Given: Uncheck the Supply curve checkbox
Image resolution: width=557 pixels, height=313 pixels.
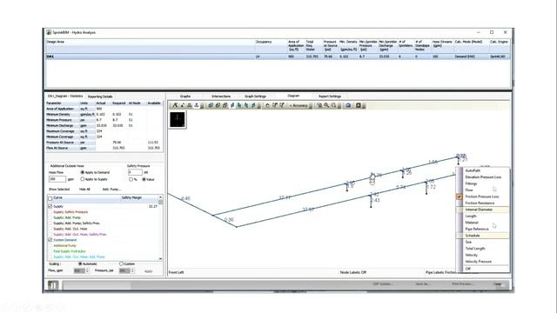Looking at the screenshot, I should tap(50, 206).
